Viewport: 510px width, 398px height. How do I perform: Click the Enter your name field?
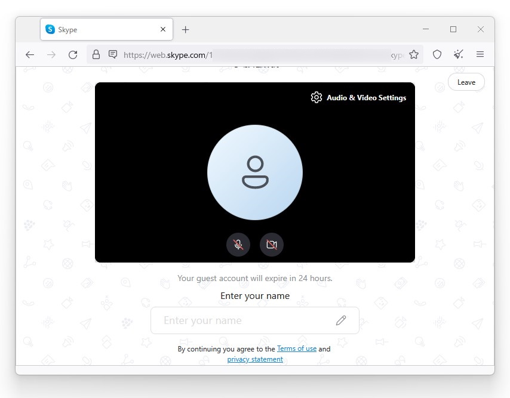coord(239,320)
